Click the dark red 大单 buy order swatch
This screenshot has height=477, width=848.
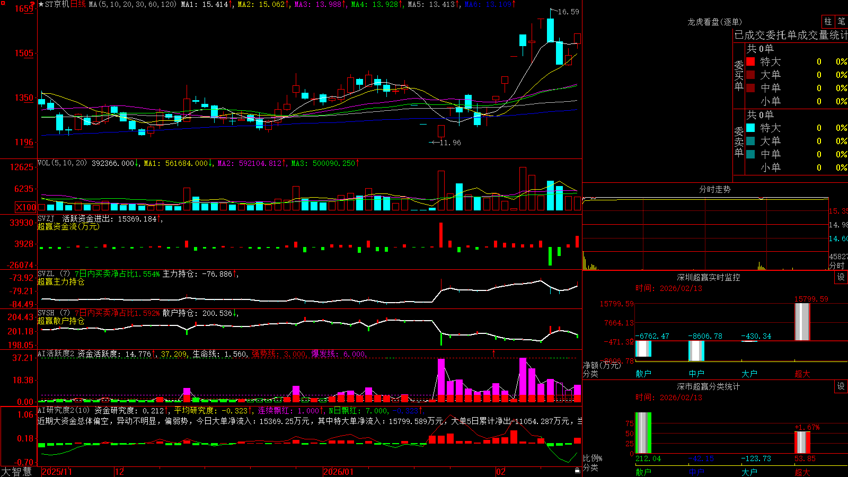pyautogui.click(x=750, y=75)
